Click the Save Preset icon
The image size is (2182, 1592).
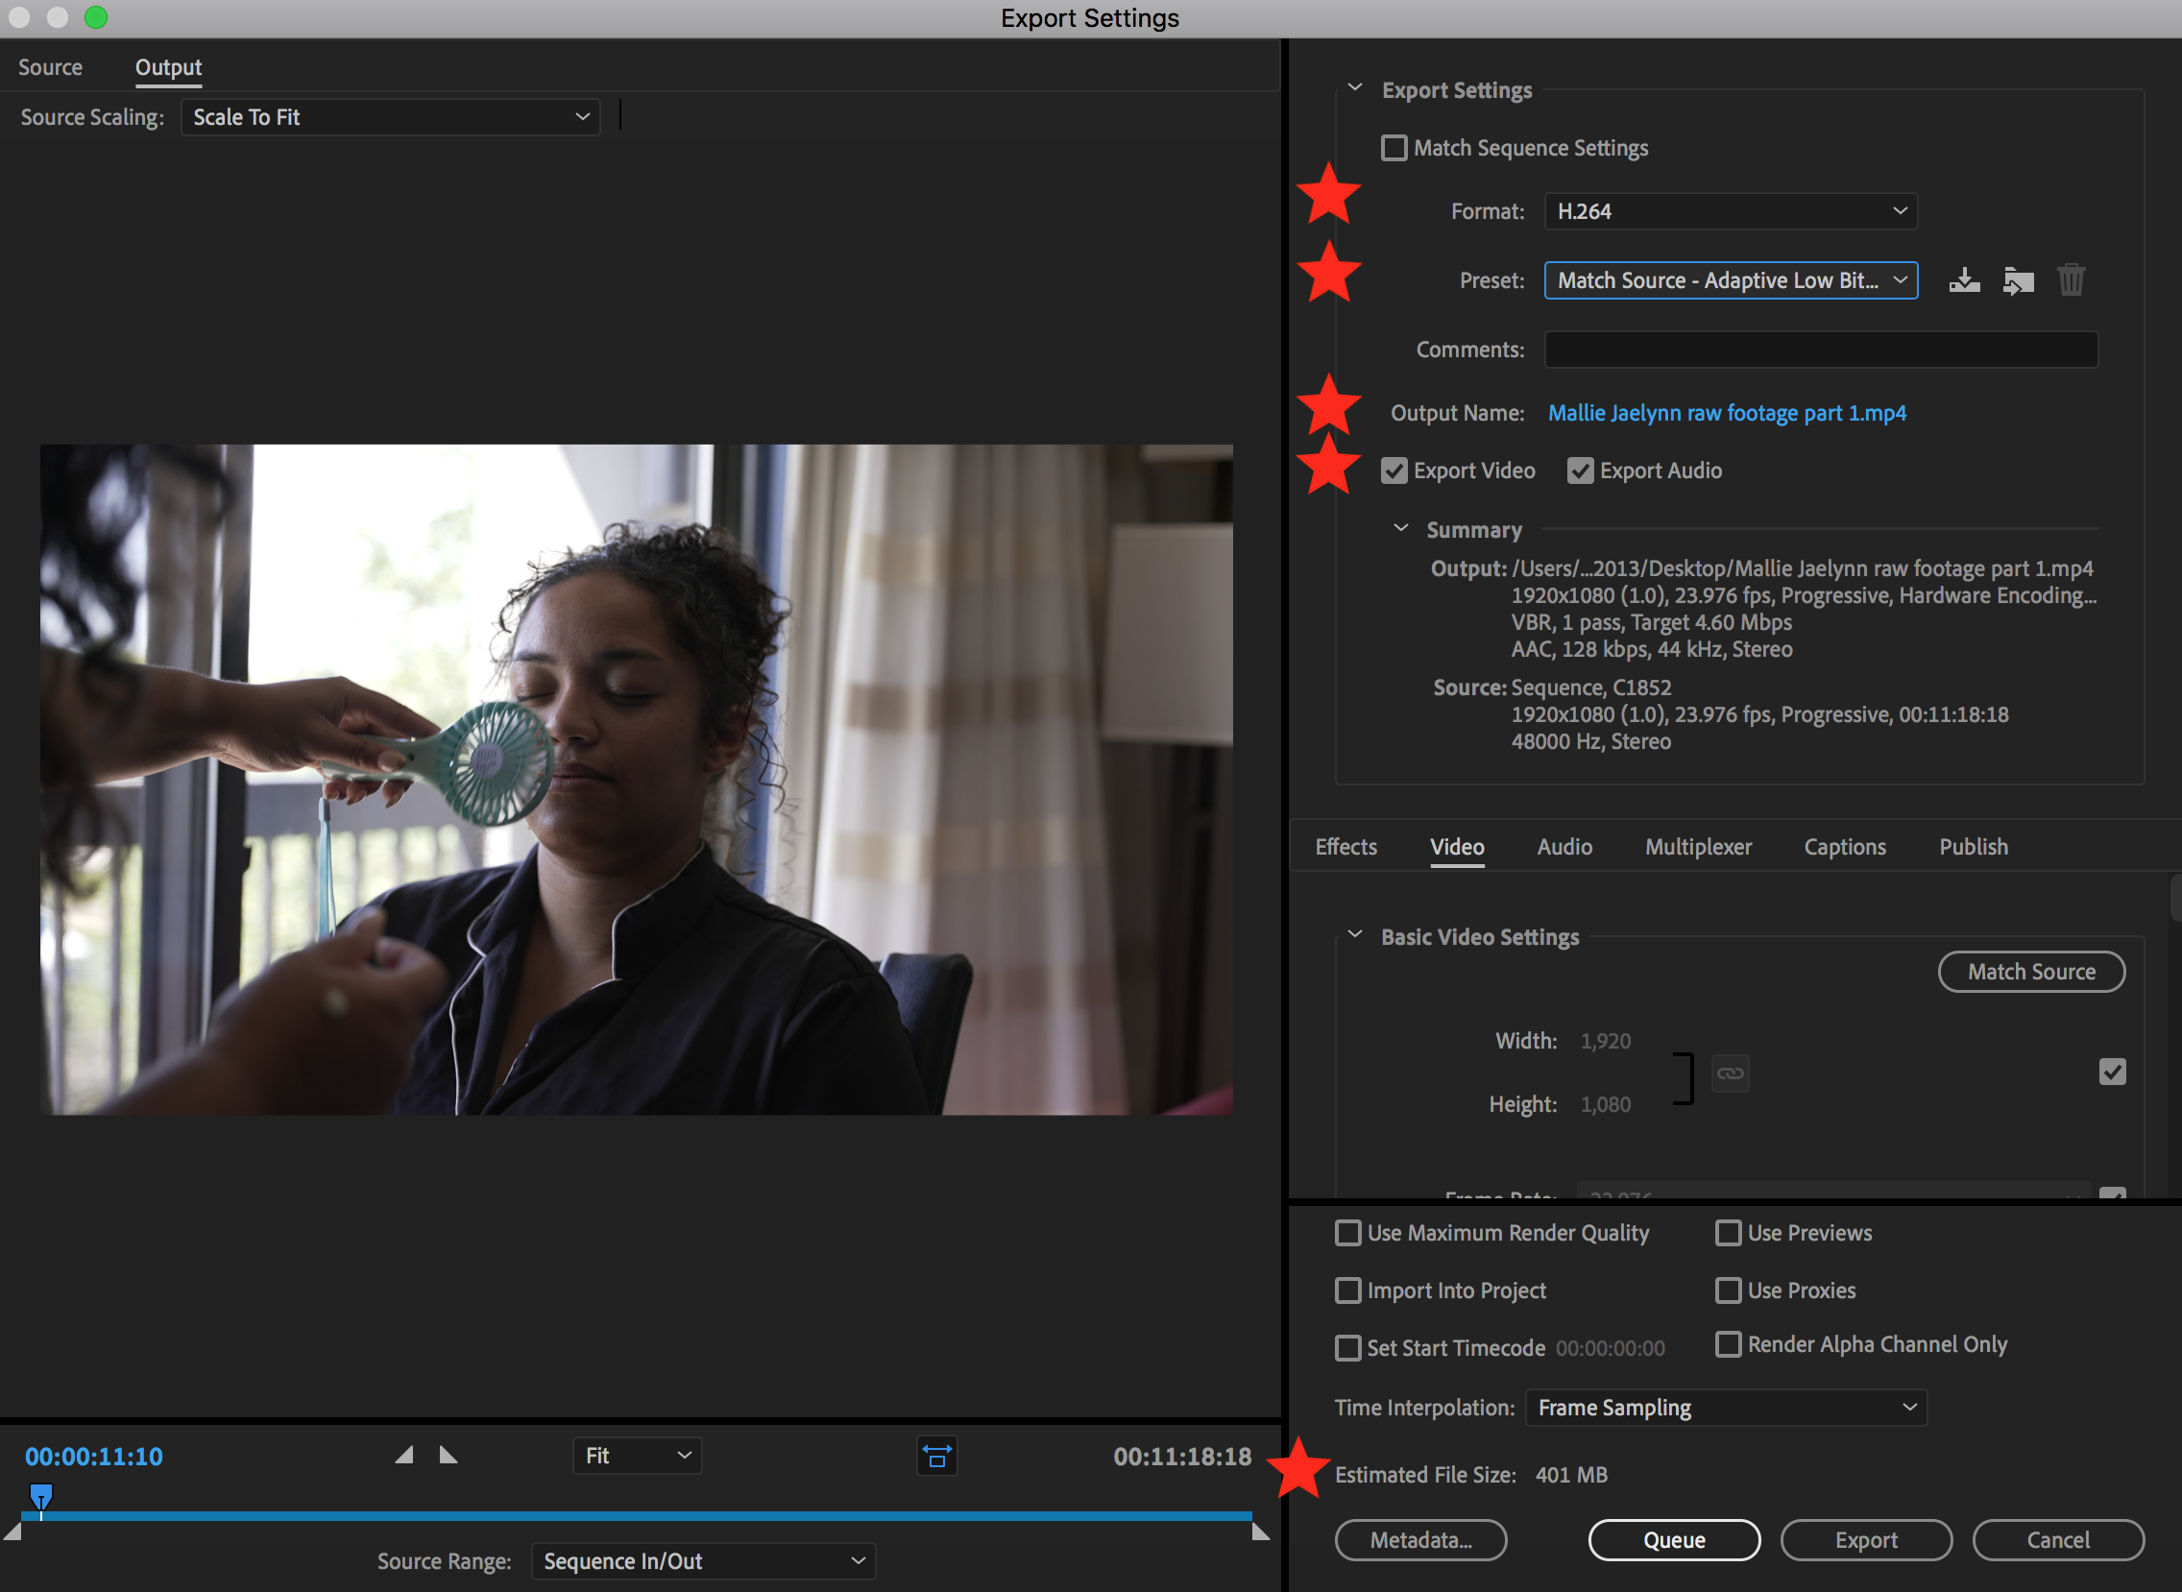coord(1963,280)
